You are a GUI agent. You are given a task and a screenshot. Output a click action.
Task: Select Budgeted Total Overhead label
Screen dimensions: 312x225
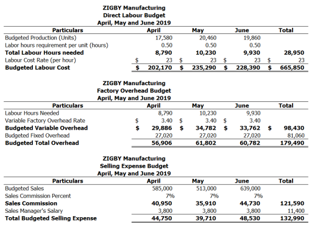tap(42, 143)
